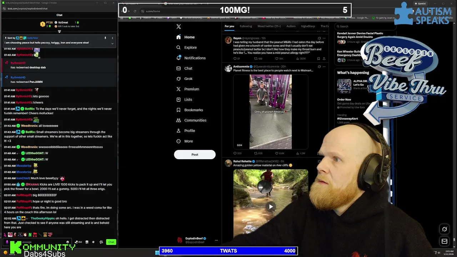457x257 pixels.
Task: Unpin the pinned chat message
Action: click(105, 38)
